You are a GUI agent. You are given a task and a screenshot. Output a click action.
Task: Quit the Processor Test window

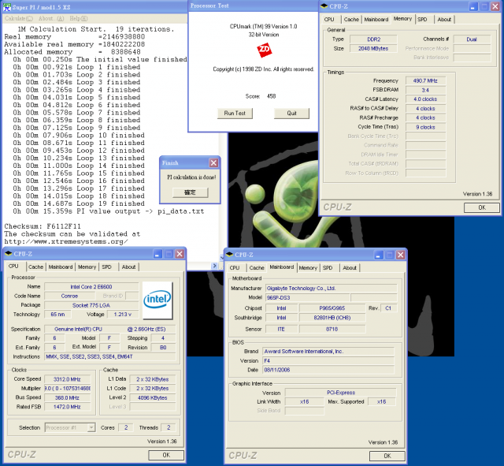tap(292, 114)
